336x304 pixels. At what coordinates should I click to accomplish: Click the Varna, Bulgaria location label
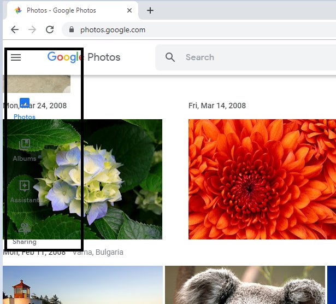tap(98, 253)
